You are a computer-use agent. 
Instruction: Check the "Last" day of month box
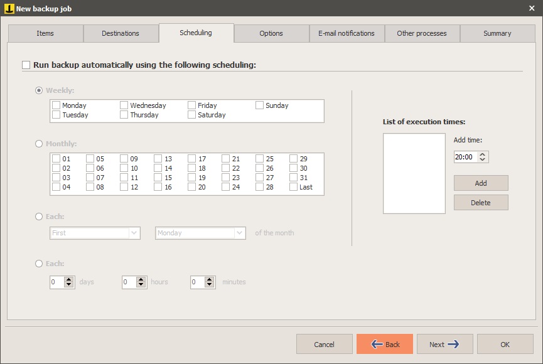click(293, 186)
